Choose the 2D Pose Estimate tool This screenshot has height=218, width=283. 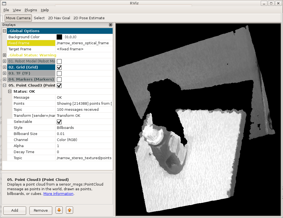89,18
